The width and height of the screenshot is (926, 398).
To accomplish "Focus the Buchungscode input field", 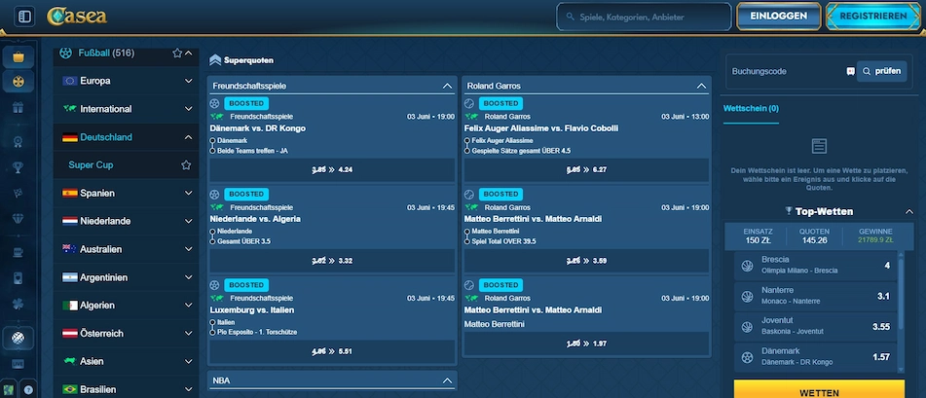I will (786, 71).
